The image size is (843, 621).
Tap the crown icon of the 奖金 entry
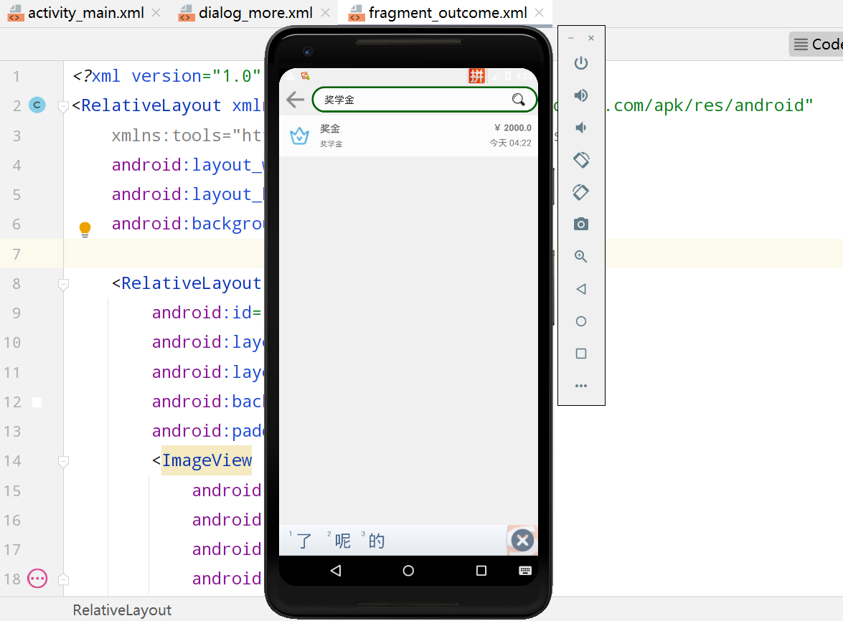tap(299, 136)
